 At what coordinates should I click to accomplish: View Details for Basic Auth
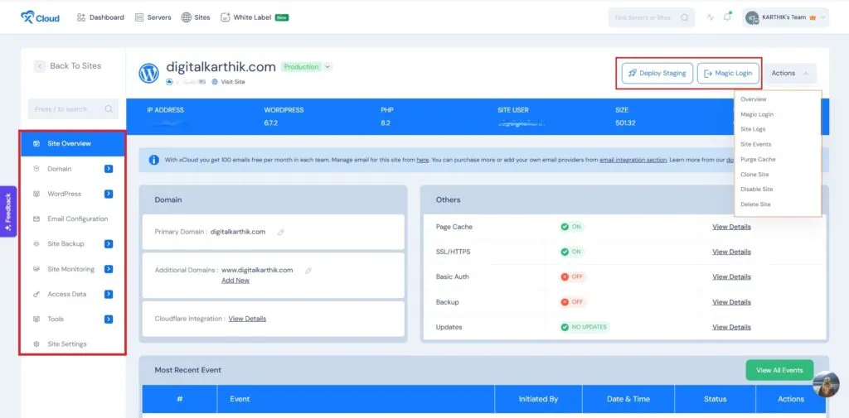(x=731, y=276)
